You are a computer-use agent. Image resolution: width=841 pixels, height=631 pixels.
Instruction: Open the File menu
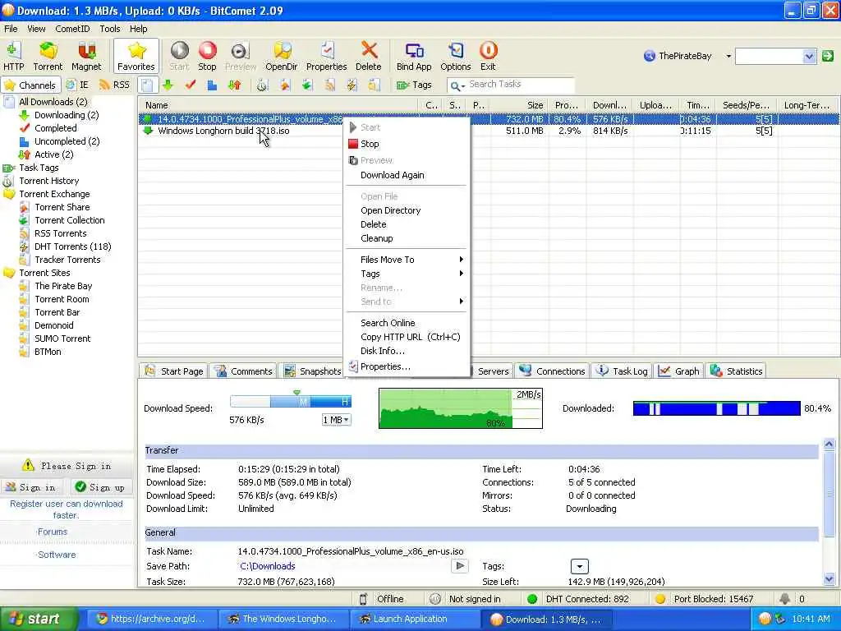pos(11,29)
